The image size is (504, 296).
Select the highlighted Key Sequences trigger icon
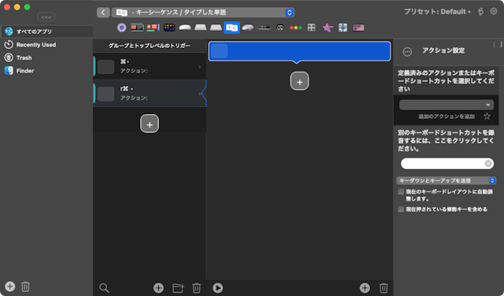(232, 28)
